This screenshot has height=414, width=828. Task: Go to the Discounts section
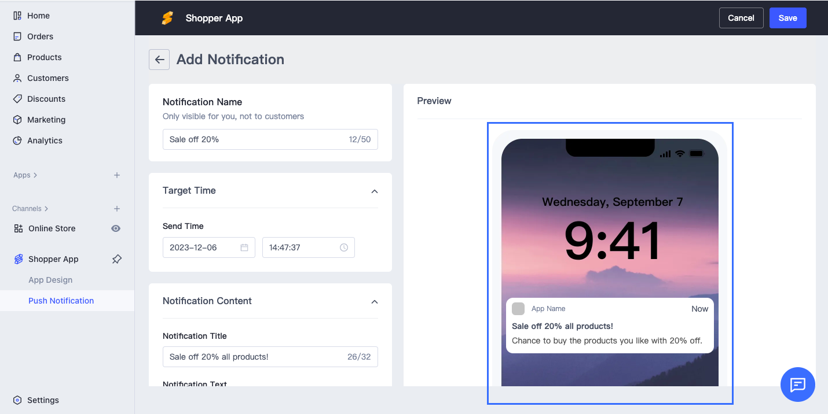(46, 98)
